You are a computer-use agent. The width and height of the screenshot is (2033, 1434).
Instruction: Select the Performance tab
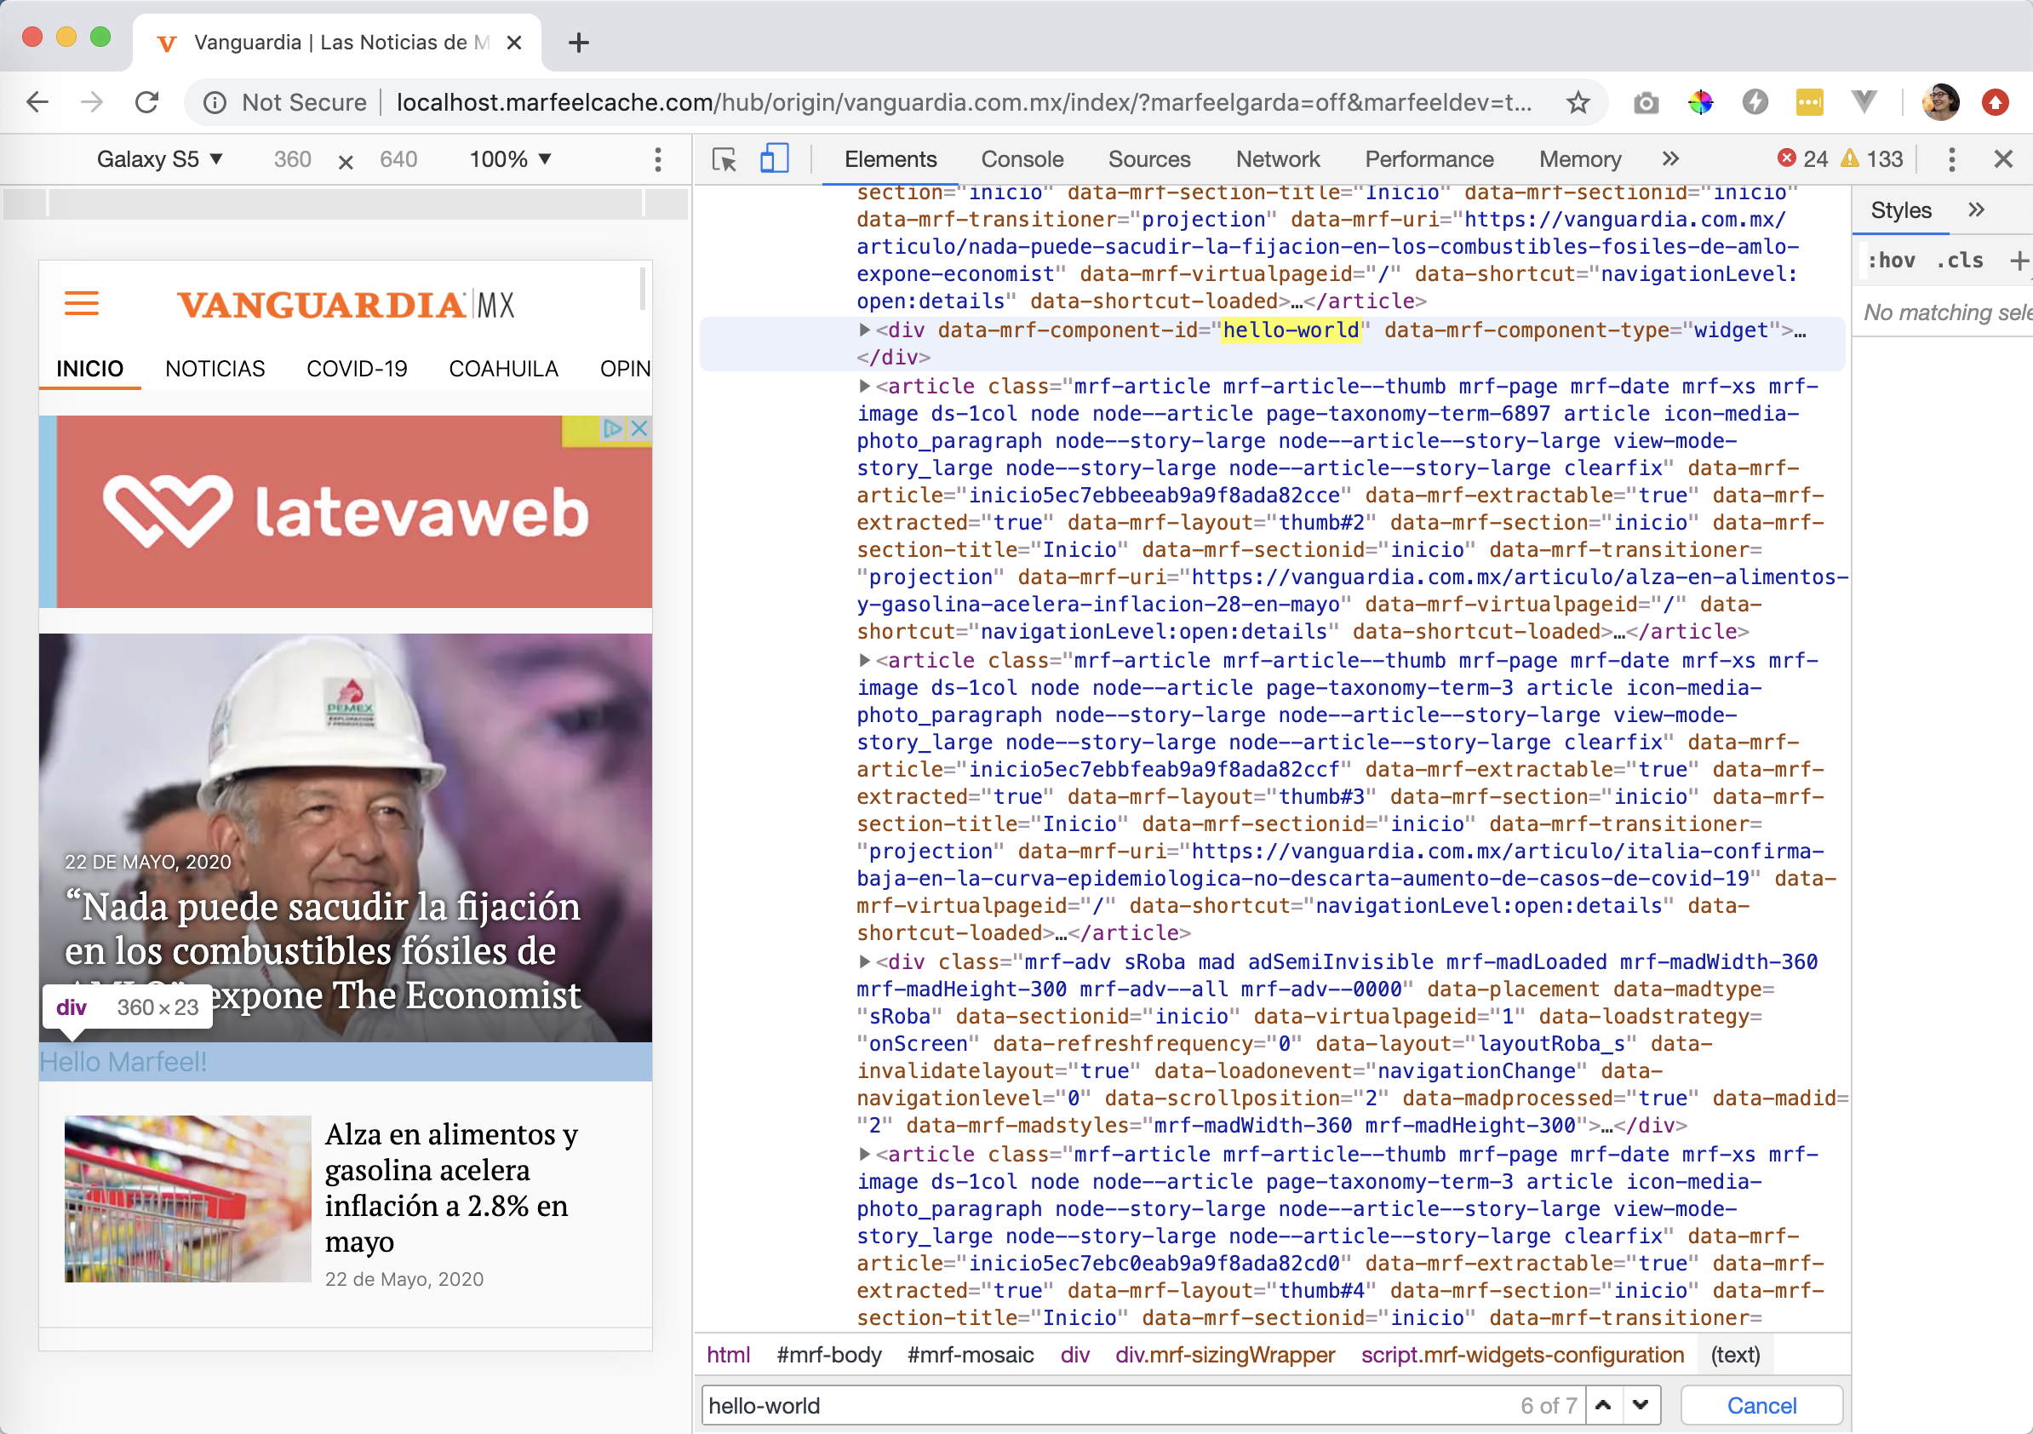pos(1429,159)
